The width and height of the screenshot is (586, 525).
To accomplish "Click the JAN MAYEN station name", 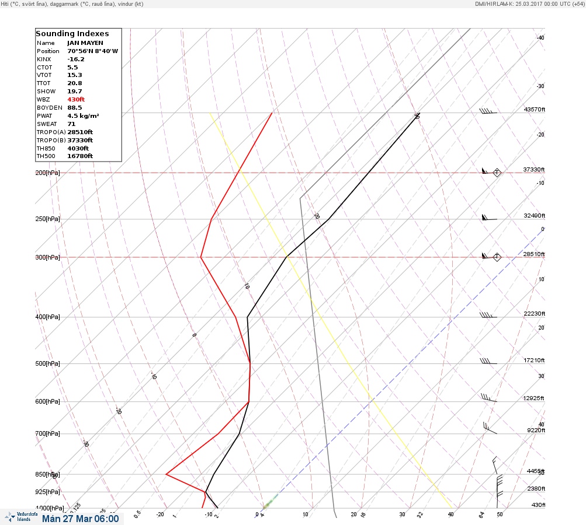I will (85, 43).
